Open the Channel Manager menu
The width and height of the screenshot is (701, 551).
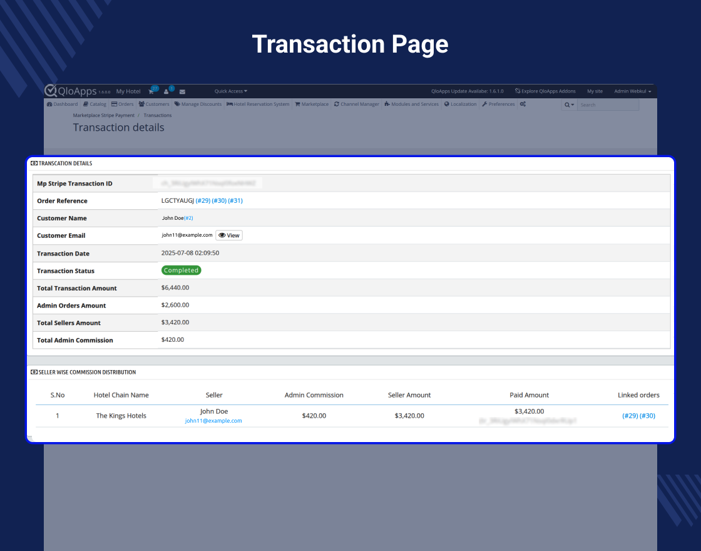(356, 104)
